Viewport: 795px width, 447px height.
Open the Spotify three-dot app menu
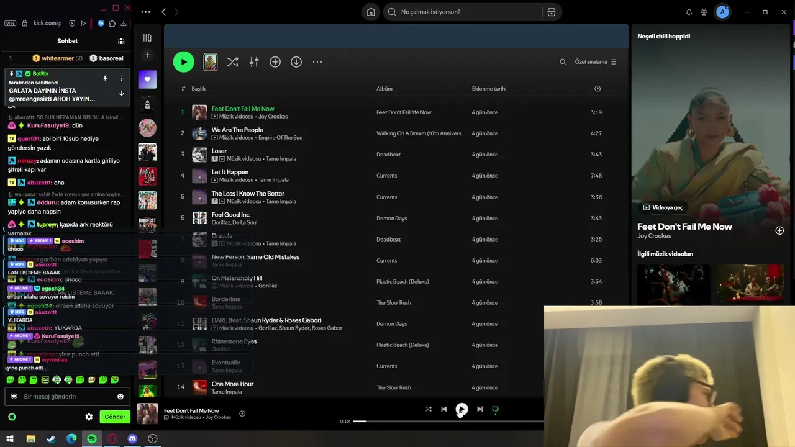[145, 12]
